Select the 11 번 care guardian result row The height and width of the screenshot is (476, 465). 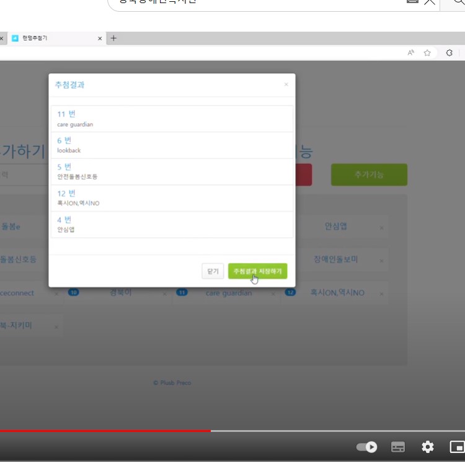coord(172,119)
